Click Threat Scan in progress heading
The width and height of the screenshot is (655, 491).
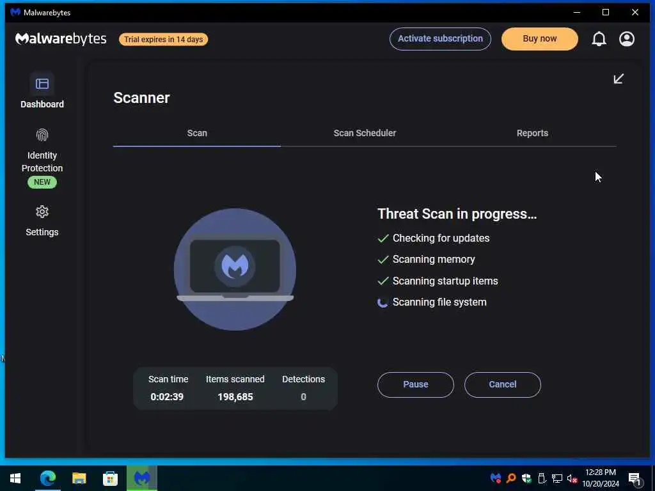[x=457, y=214]
